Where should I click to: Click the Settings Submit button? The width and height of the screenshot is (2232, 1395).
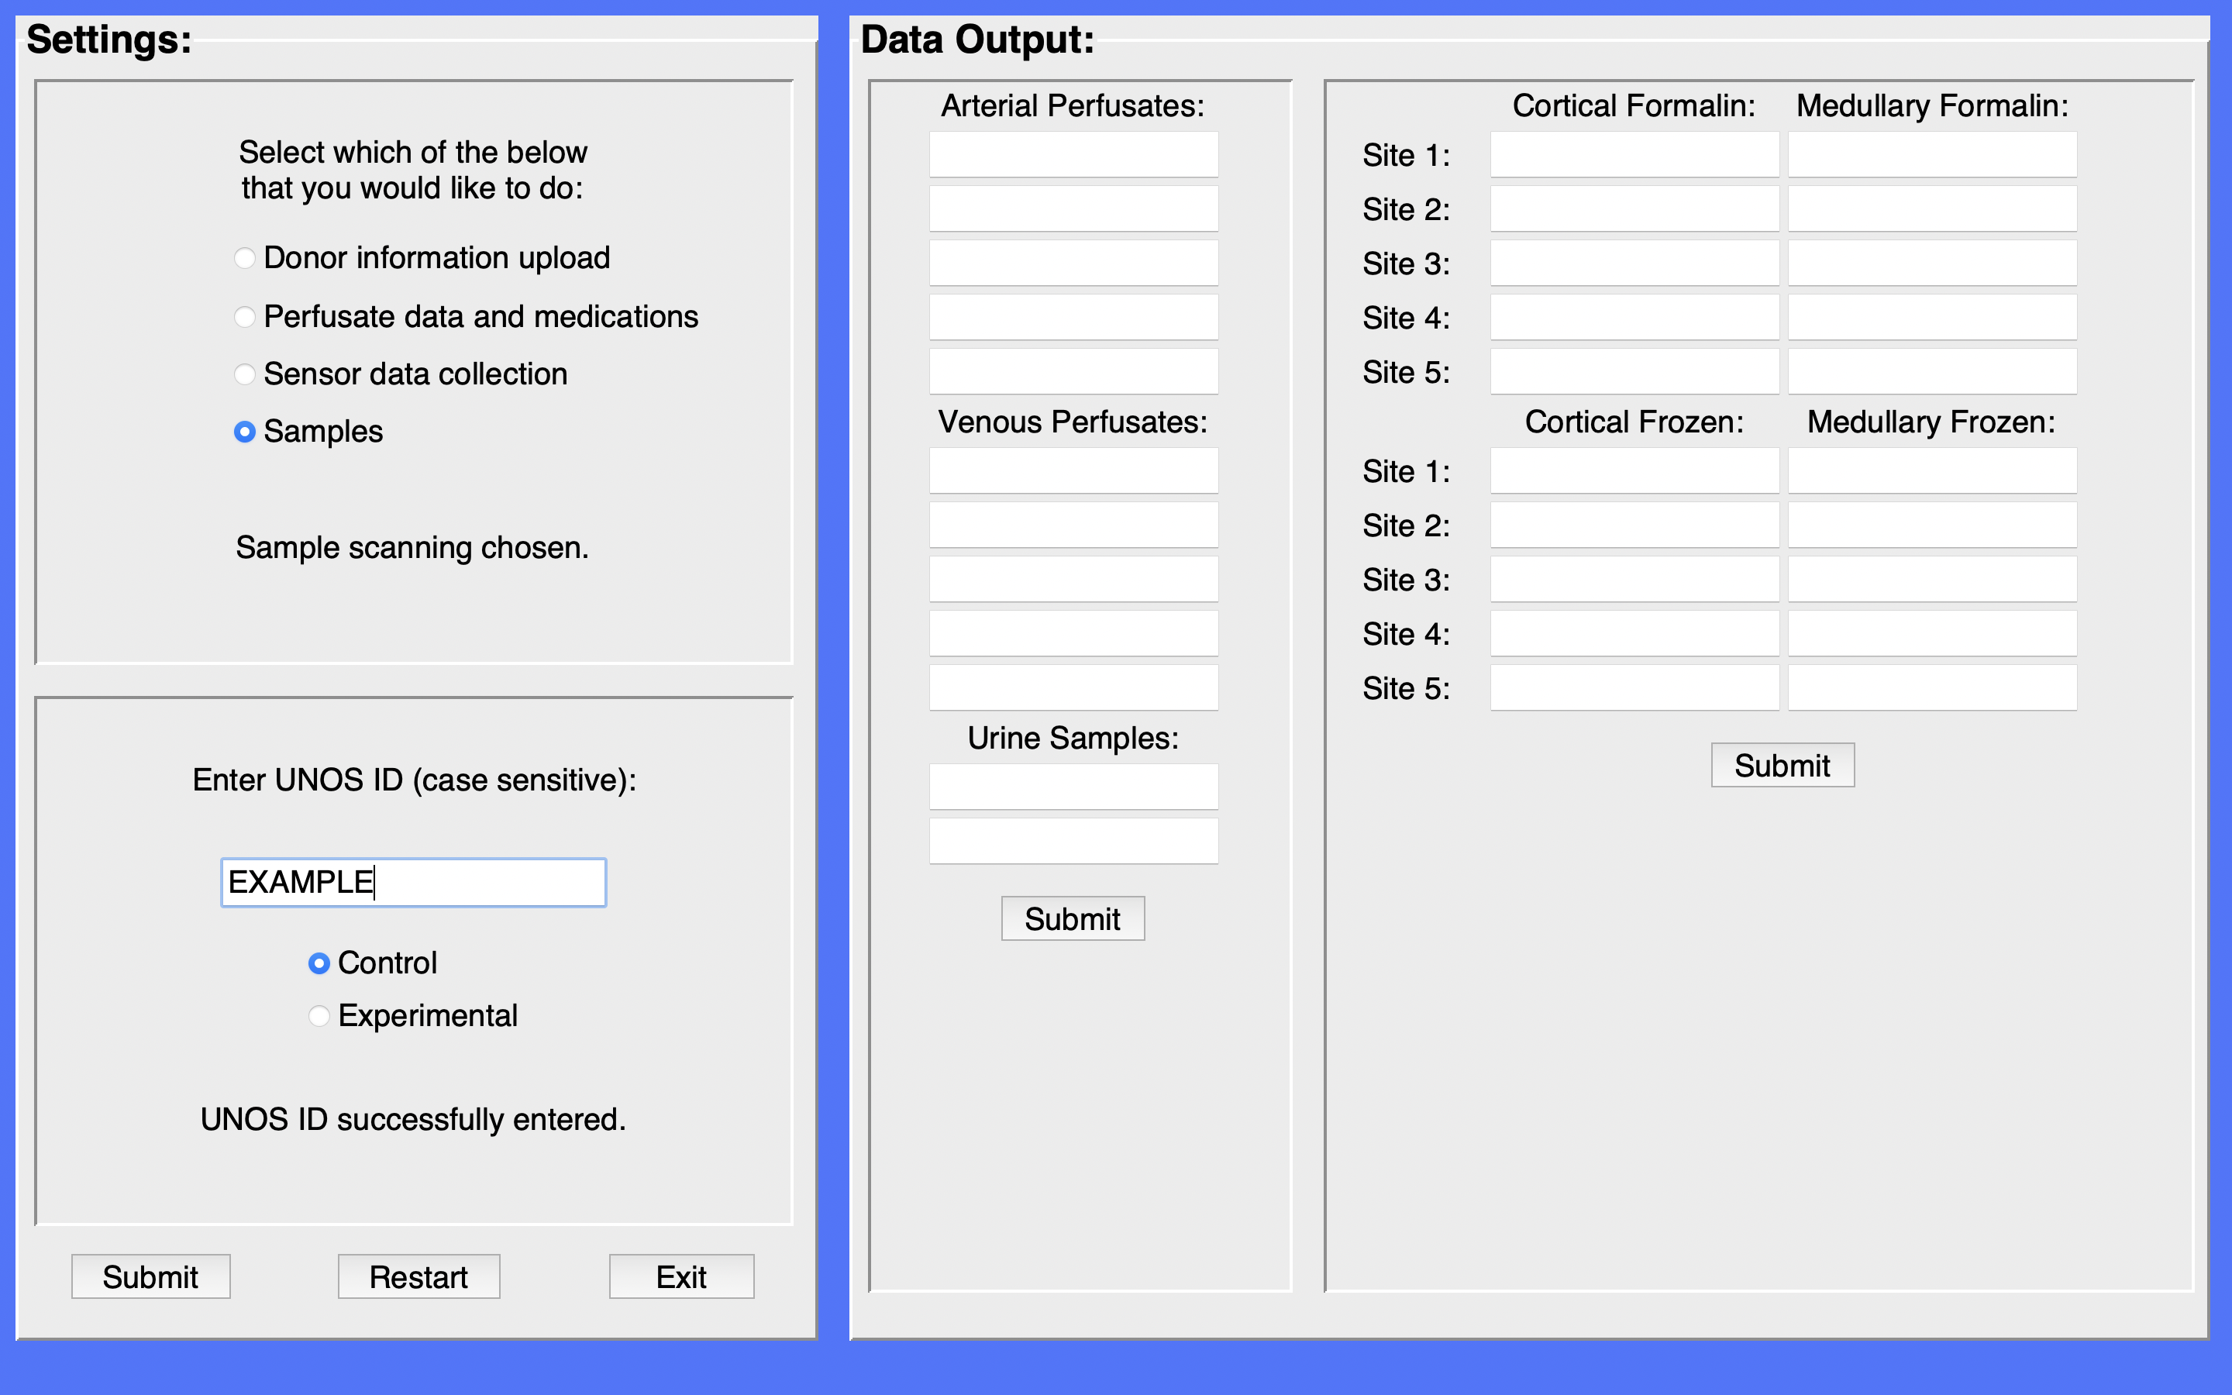coord(151,1277)
